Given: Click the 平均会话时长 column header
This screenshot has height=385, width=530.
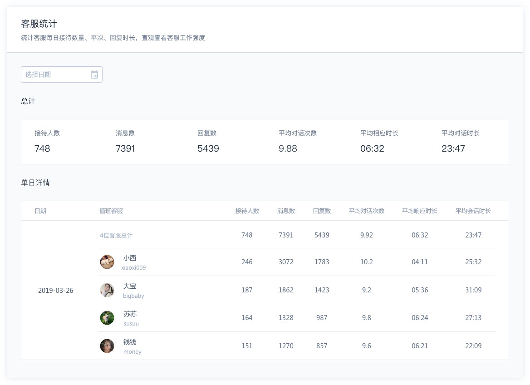Looking at the screenshot, I should pyautogui.click(x=473, y=211).
